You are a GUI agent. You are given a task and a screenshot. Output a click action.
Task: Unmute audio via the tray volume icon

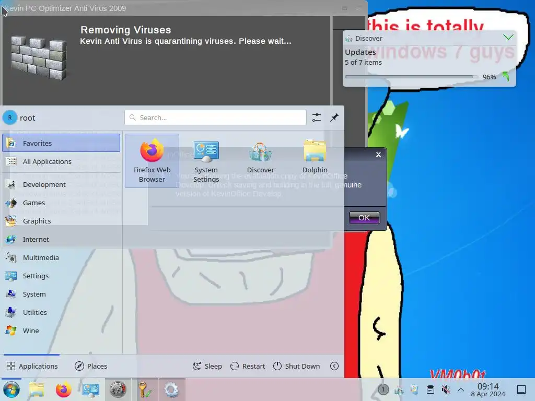(x=446, y=390)
